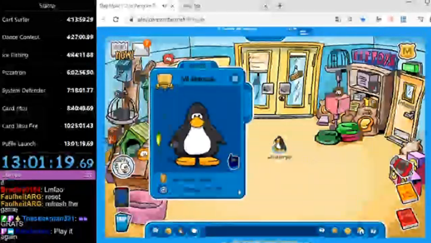Screen dimensions: 431x243
Task: Mute the first browser tab audio icon
Action: click(x=165, y=6)
